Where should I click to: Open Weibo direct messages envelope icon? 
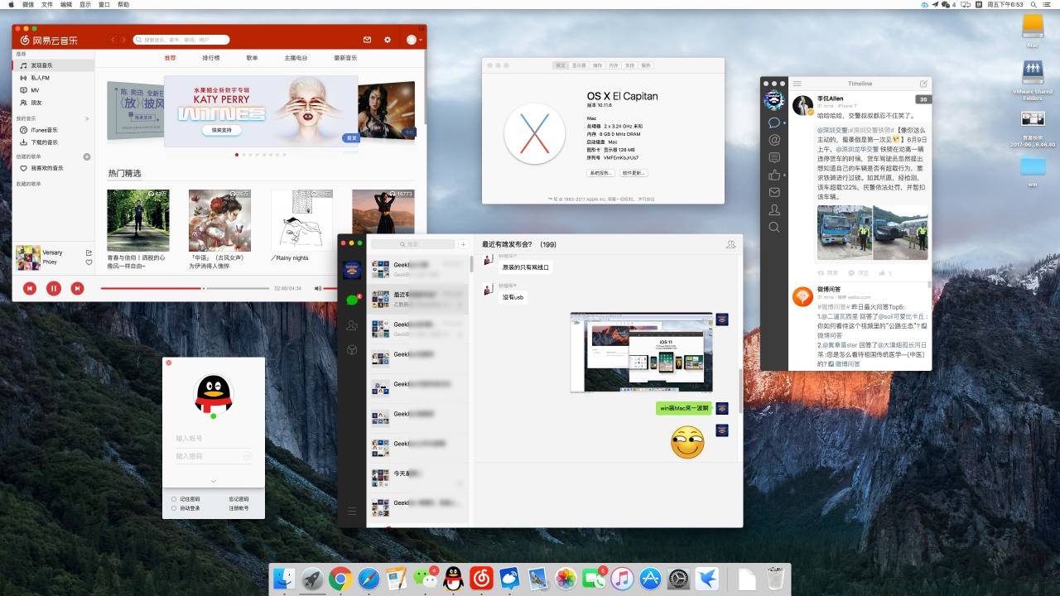click(774, 192)
